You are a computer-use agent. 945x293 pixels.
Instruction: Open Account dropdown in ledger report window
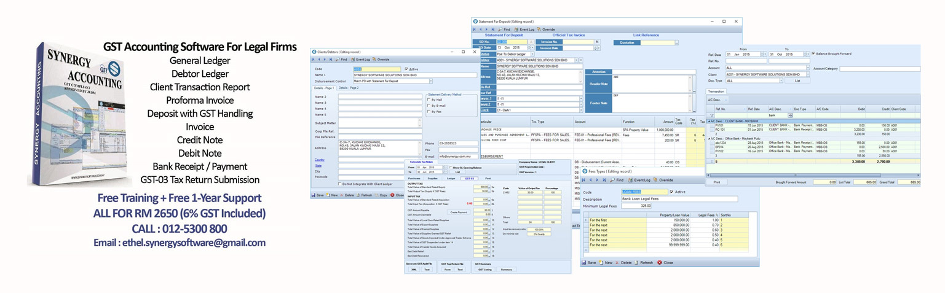[x=808, y=68]
